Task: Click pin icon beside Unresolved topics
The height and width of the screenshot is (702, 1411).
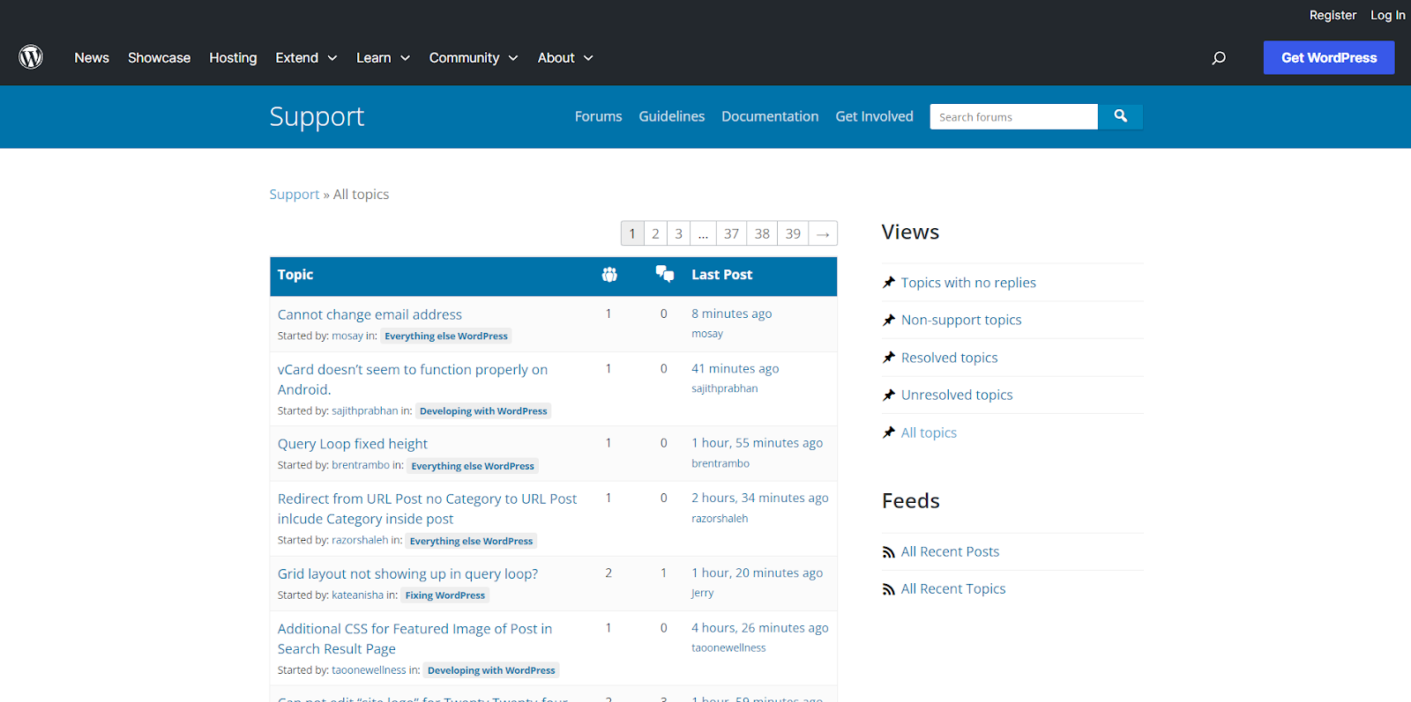Action: click(889, 395)
